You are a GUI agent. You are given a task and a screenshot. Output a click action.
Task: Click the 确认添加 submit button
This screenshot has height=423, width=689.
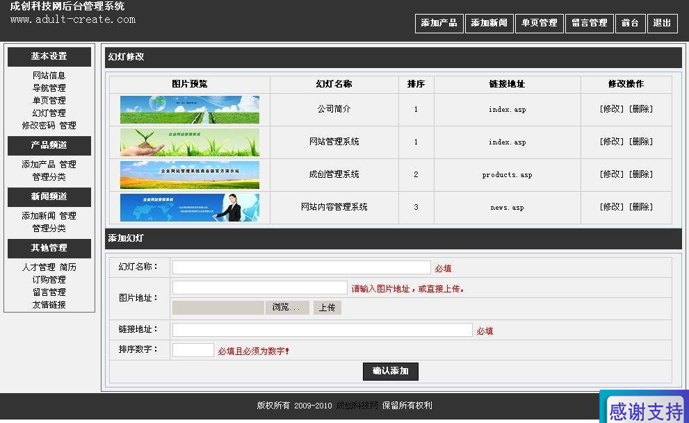click(x=391, y=371)
